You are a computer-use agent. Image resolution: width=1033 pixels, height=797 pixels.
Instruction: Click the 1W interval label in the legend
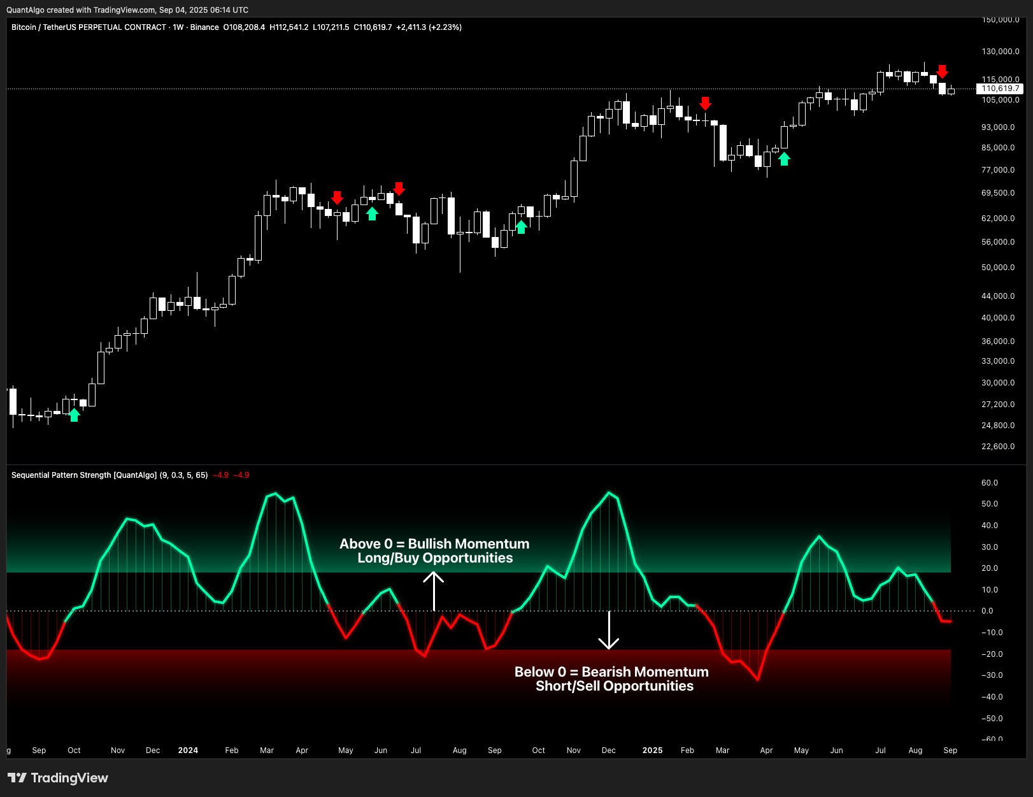(178, 27)
